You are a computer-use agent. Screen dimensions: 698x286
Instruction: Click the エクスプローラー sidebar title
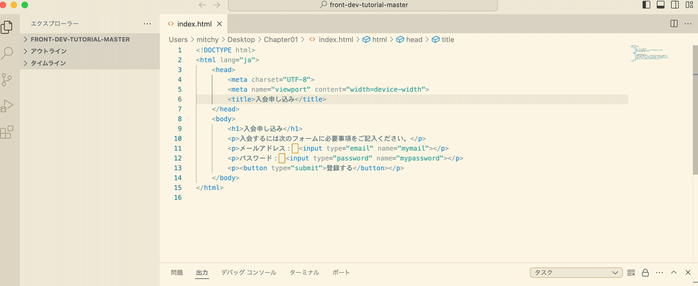55,24
